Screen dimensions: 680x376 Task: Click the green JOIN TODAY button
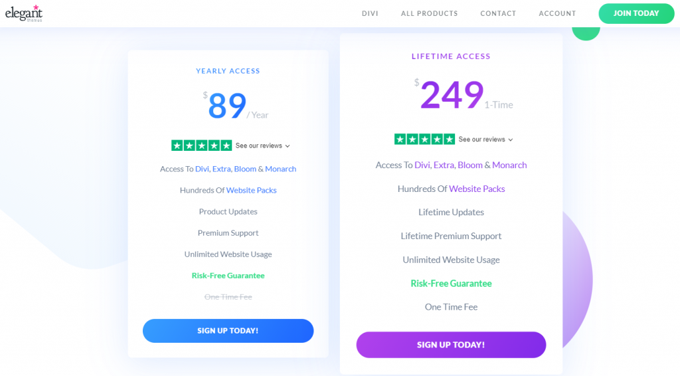click(x=636, y=13)
